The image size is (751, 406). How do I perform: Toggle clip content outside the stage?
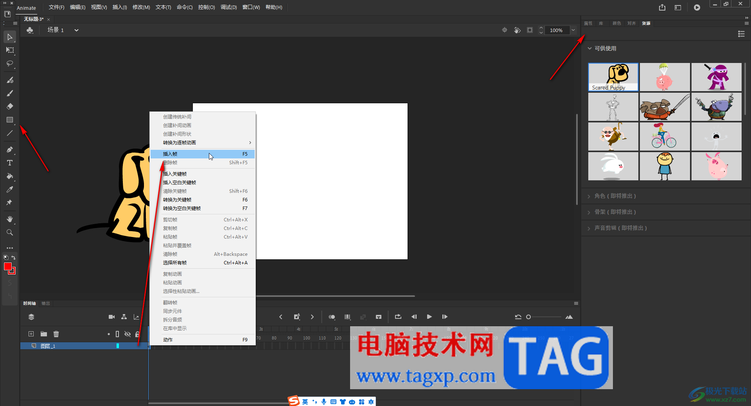pos(530,30)
